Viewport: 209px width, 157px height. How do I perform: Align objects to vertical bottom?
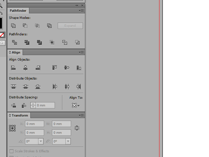click(79, 68)
